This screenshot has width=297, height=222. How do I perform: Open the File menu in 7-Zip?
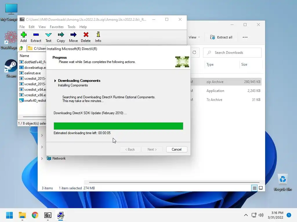pos(22,27)
